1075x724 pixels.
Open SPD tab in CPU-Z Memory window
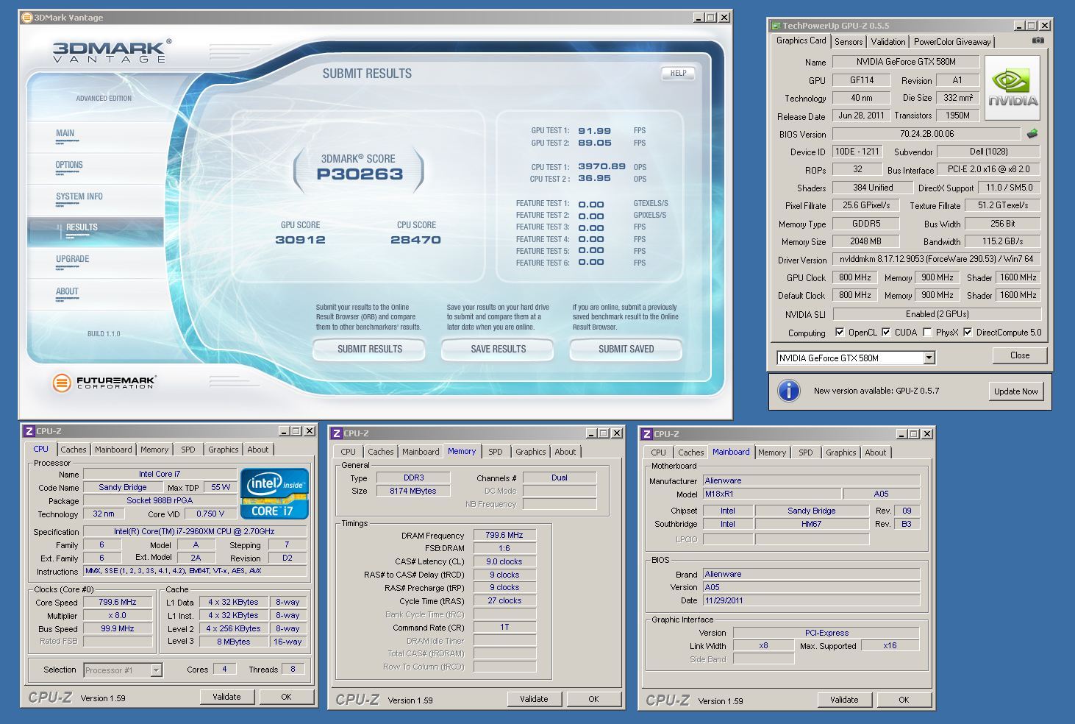pyautogui.click(x=496, y=452)
